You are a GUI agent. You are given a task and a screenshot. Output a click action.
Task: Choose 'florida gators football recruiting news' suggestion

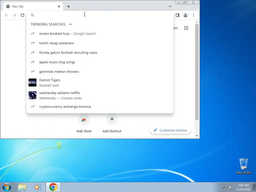tap(100, 52)
